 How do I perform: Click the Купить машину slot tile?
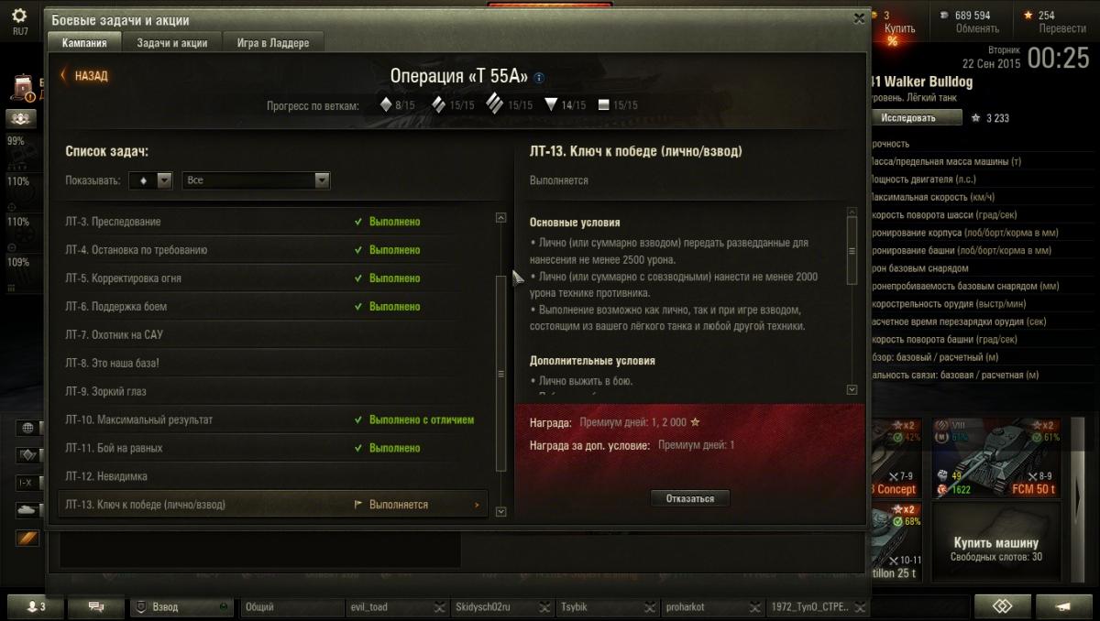pyautogui.click(x=995, y=548)
